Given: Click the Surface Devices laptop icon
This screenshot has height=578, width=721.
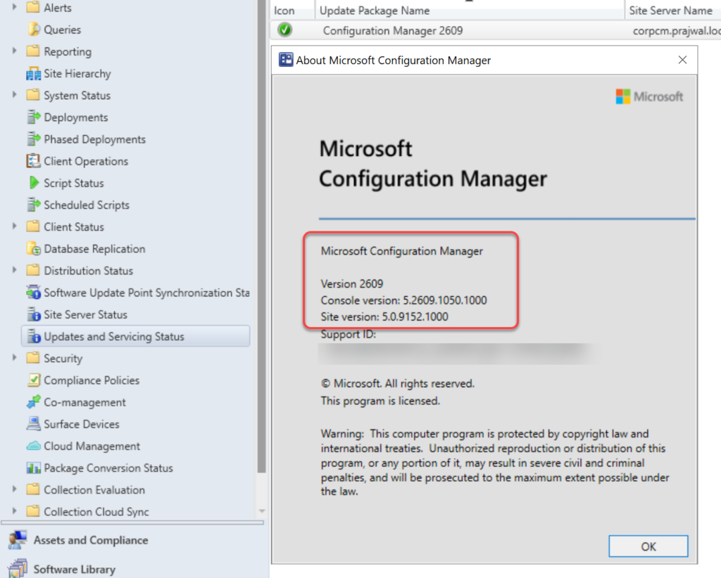Looking at the screenshot, I should pyautogui.click(x=33, y=424).
